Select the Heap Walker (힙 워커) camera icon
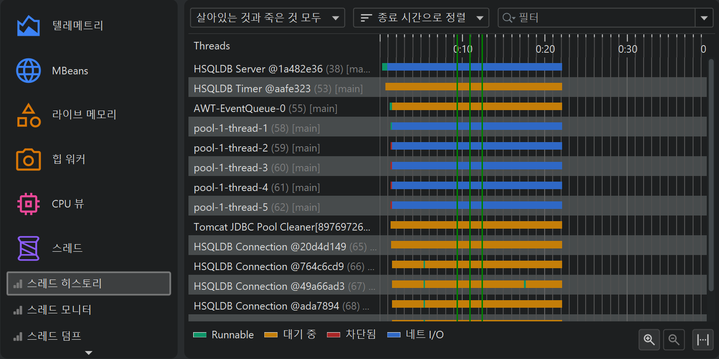 pos(28,160)
